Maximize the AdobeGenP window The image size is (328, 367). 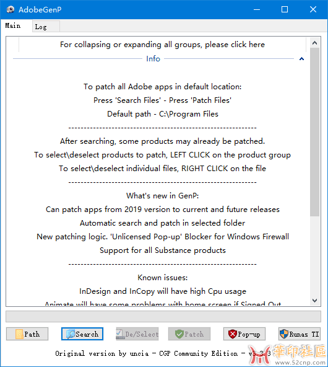click(x=285, y=9)
